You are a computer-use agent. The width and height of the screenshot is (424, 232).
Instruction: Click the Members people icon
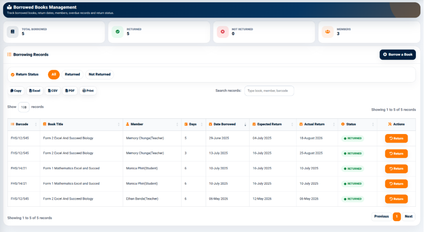click(328, 32)
